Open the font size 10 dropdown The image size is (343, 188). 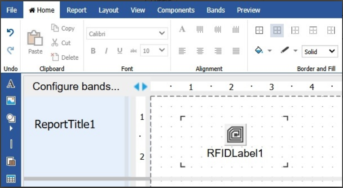click(x=154, y=51)
